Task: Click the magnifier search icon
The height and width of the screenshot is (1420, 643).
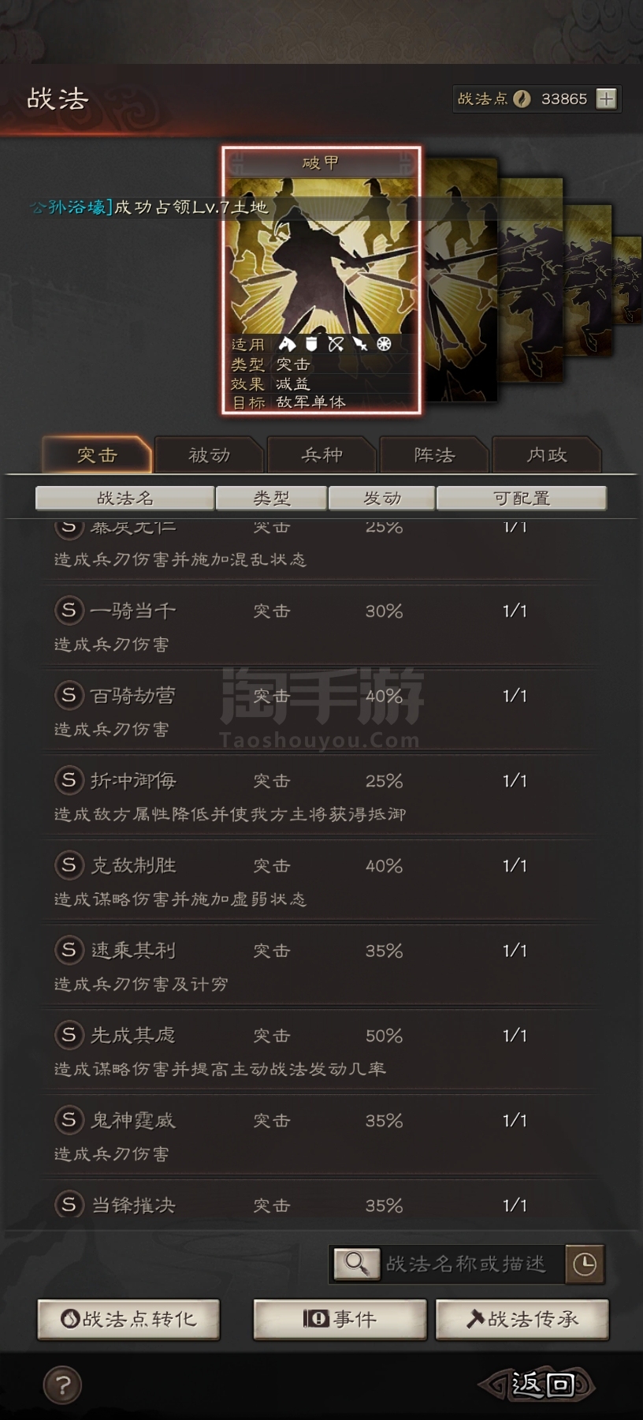Action: [x=356, y=1264]
